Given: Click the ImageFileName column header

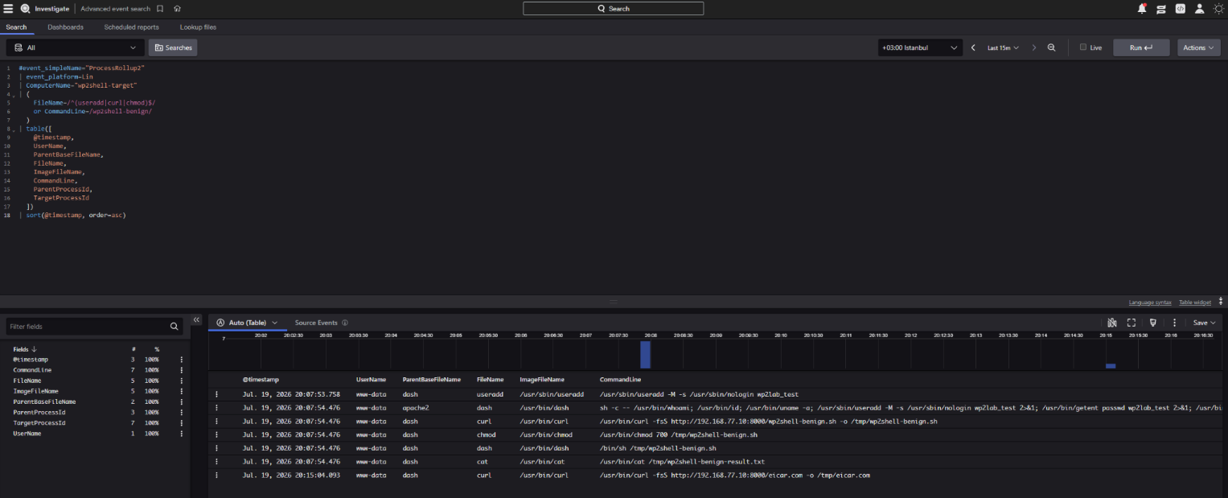Looking at the screenshot, I should tap(540, 379).
